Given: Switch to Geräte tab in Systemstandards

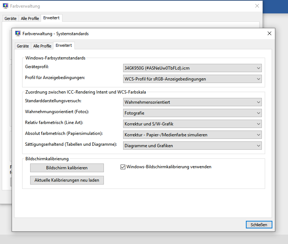Looking at the screenshot, I should [x=23, y=46].
